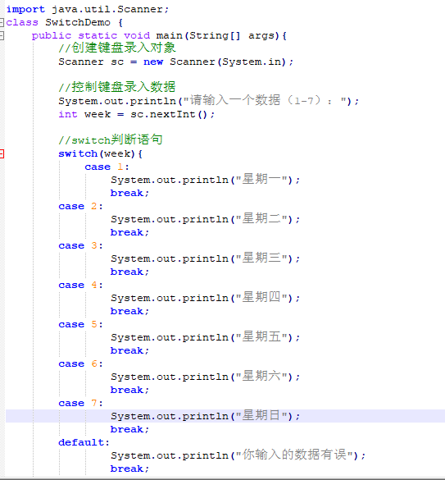The image size is (445, 480).
Task: Click the break under default
Action: click(129, 469)
